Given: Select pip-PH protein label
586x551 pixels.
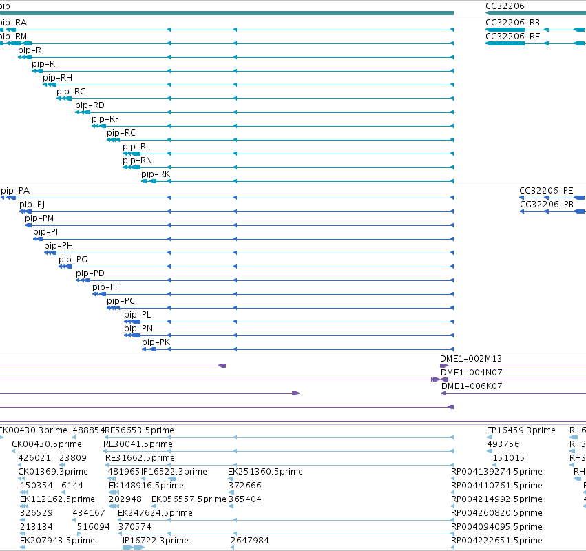Looking at the screenshot, I should click(x=59, y=246).
